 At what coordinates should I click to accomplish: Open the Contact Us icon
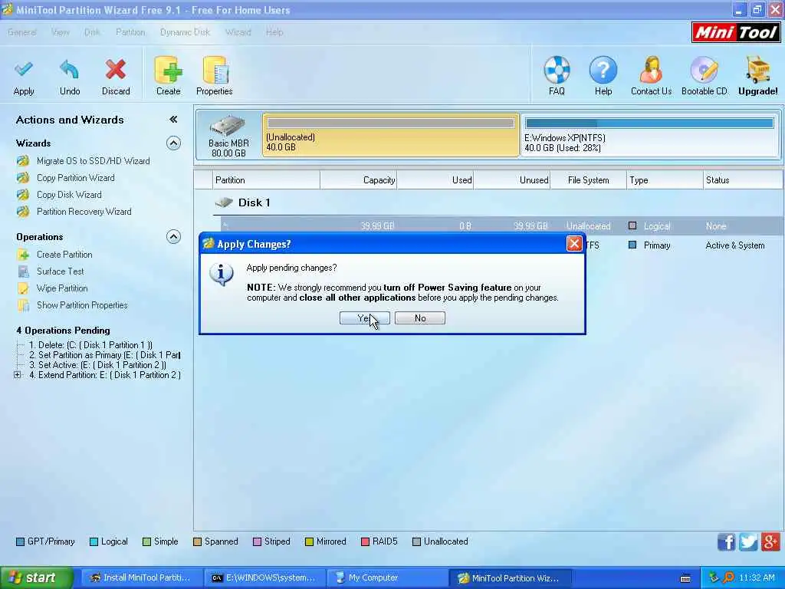pyautogui.click(x=651, y=70)
